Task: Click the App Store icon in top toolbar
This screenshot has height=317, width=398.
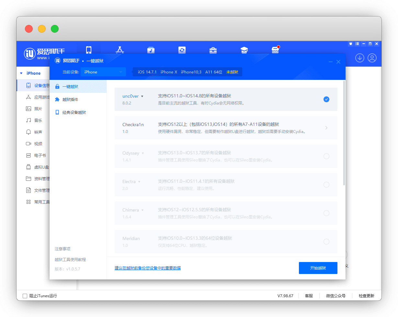Action: (120, 50)
